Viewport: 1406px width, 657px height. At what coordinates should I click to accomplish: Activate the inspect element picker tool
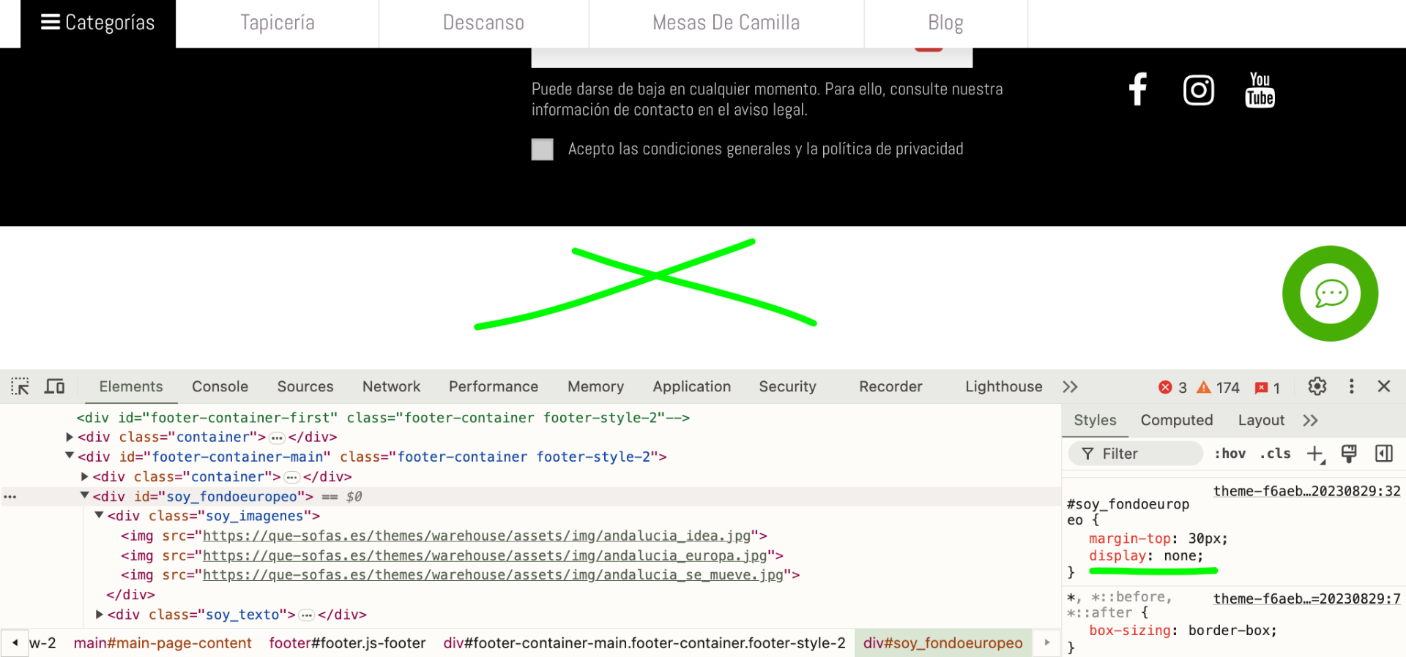[x=20, y=386]
